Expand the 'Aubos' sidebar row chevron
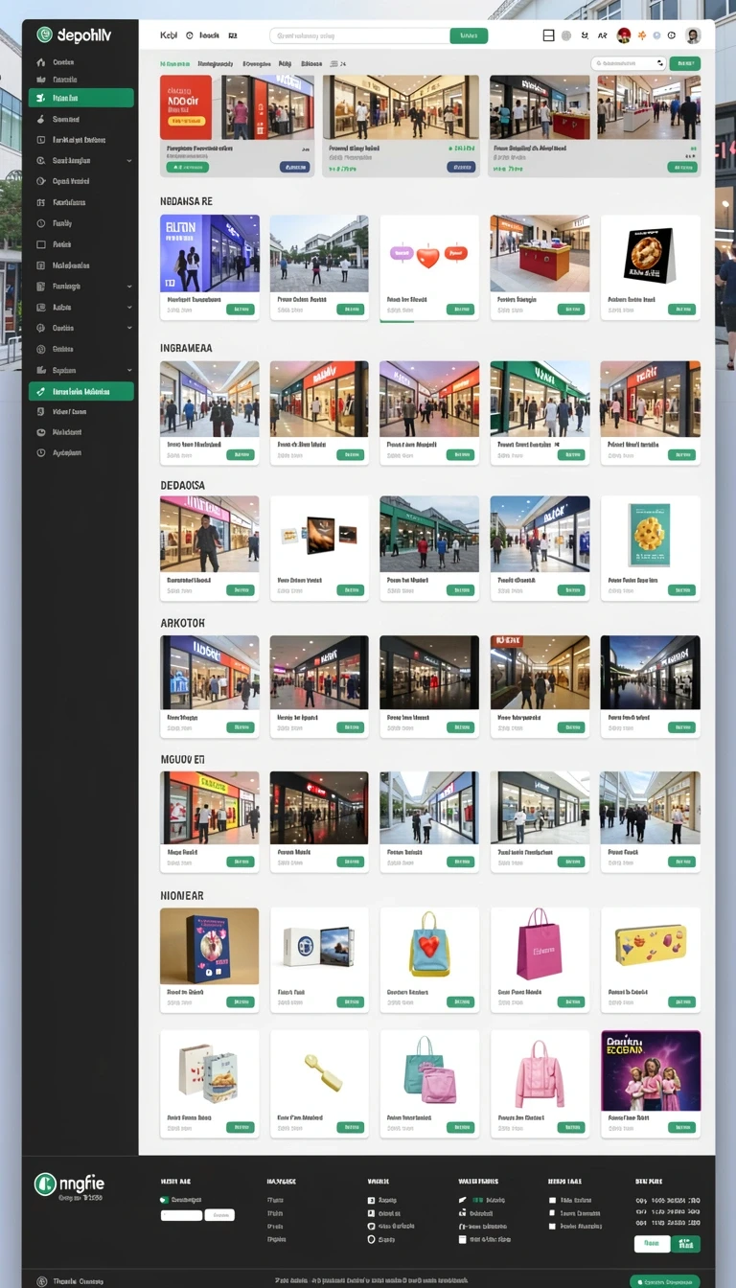Screen dimensions: 736x1288 pyautogui.click(x=129, y=308)
